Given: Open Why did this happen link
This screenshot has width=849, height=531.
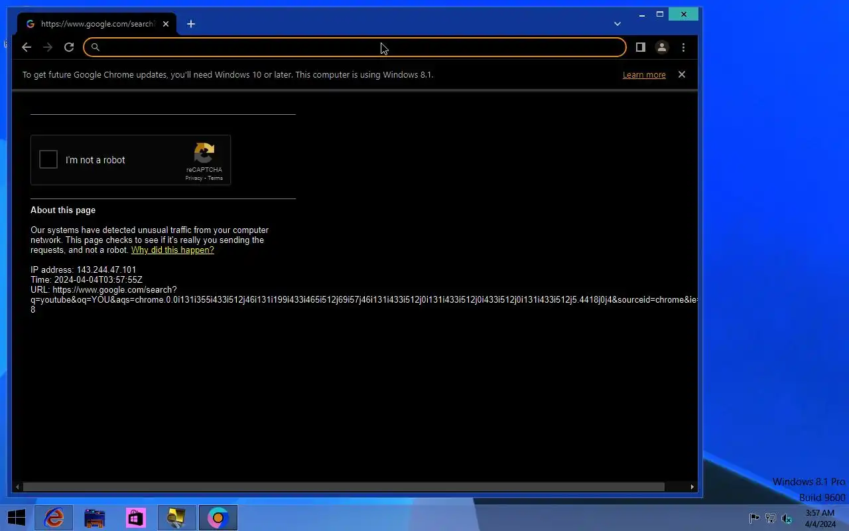Looking at the screenshot, I should tap(172, 250).
